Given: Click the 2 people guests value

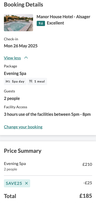Looking at the screenshot, I should (x=12, y=99).
